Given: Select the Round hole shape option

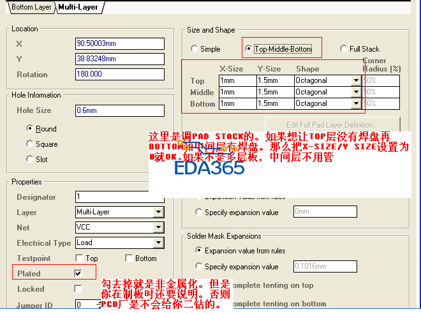Looking at the screenshot, I should tap(30, 129).
